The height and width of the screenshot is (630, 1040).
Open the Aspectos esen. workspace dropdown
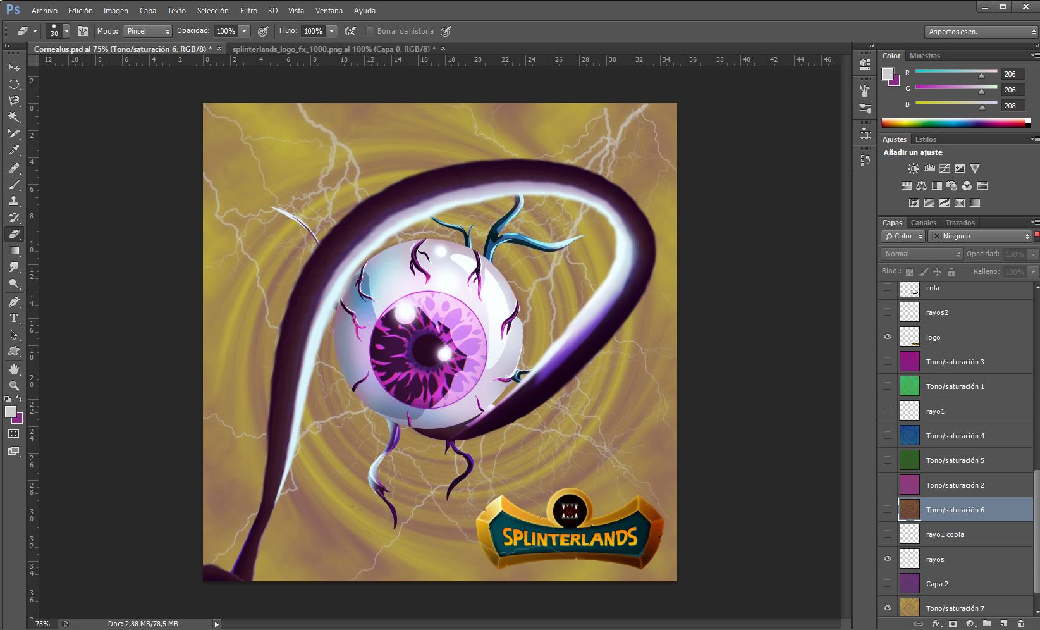(x=981, y=32)
